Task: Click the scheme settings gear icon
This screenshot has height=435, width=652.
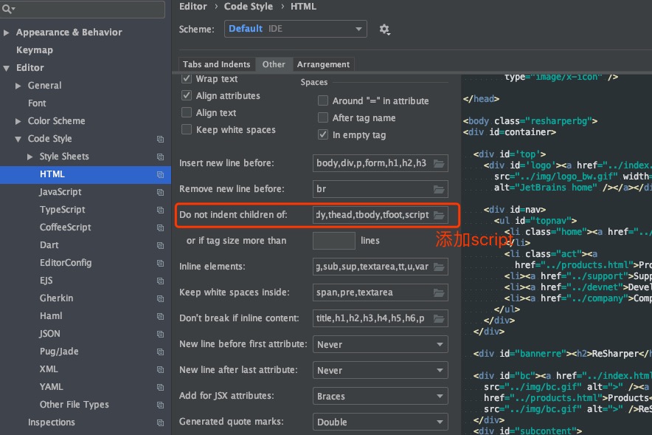Action: 384,29
